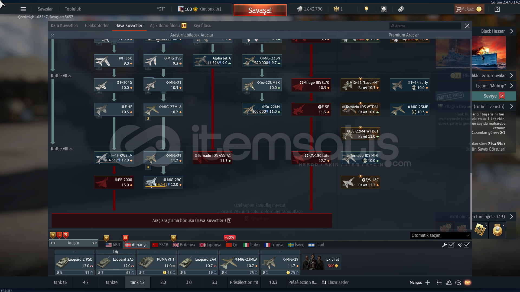Select the SSCB nation tab
520x292 pixels.
(x=160, y=245)
